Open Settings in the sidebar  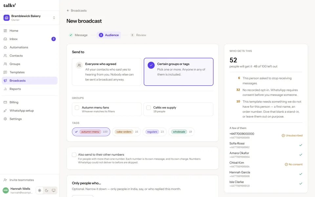pos(30,119)
